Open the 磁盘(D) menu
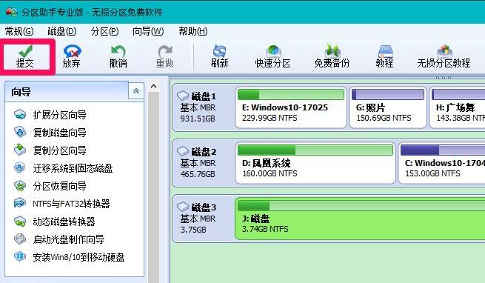The width and height of the screenshot is (485, 283). coord(62,31)
